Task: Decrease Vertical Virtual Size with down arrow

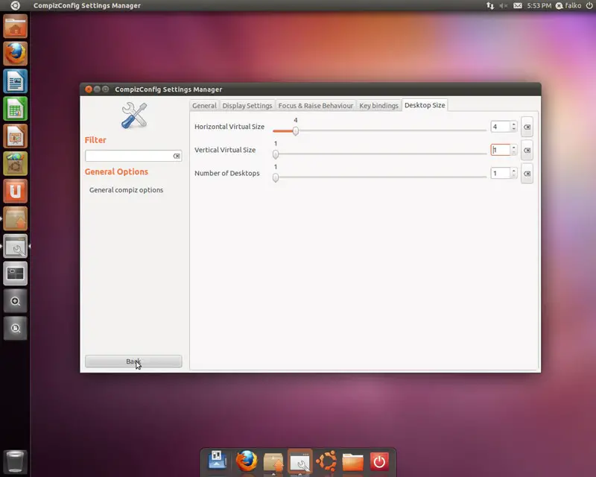Action: 513,153
